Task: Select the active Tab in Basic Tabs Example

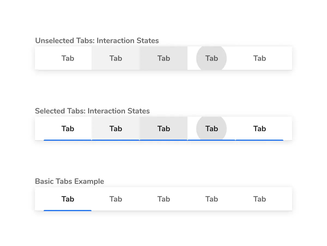Action: pyautogui.click(x=68, y=199)
